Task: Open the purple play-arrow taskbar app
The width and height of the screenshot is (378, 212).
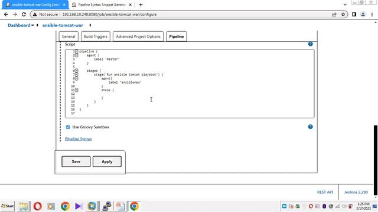Action: (79, 206)
